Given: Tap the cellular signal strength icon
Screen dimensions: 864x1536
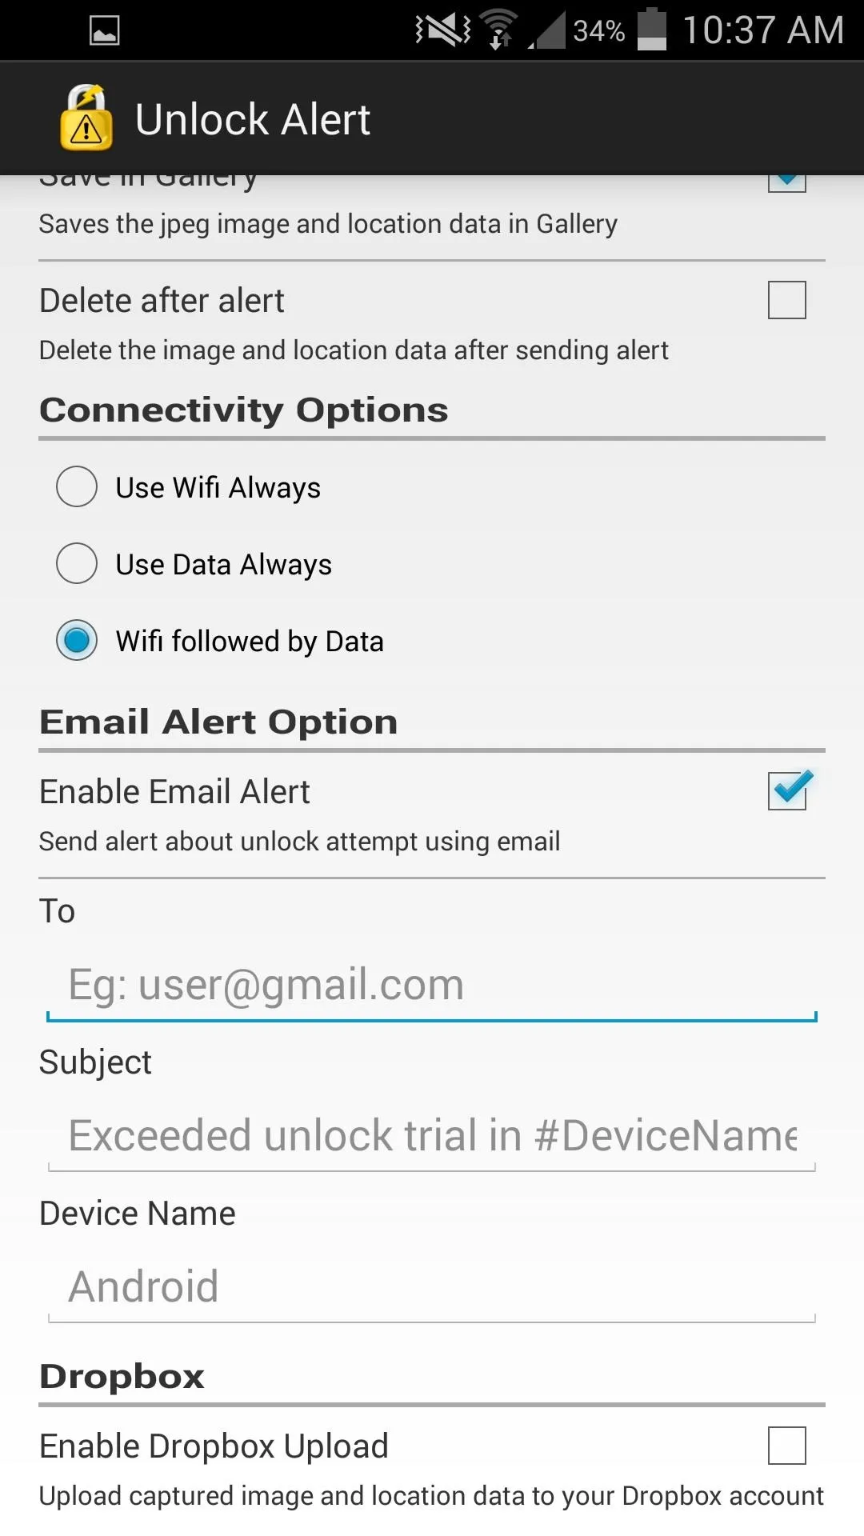Looking at the screenshot, I should point(547,30).
